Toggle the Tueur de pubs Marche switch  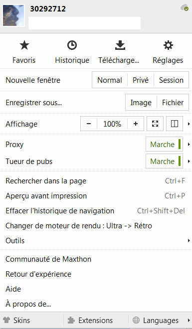164,161
